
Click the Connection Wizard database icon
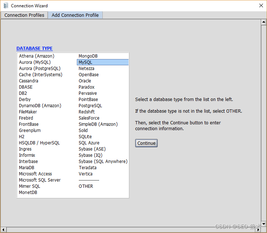(x=6, y=5)
